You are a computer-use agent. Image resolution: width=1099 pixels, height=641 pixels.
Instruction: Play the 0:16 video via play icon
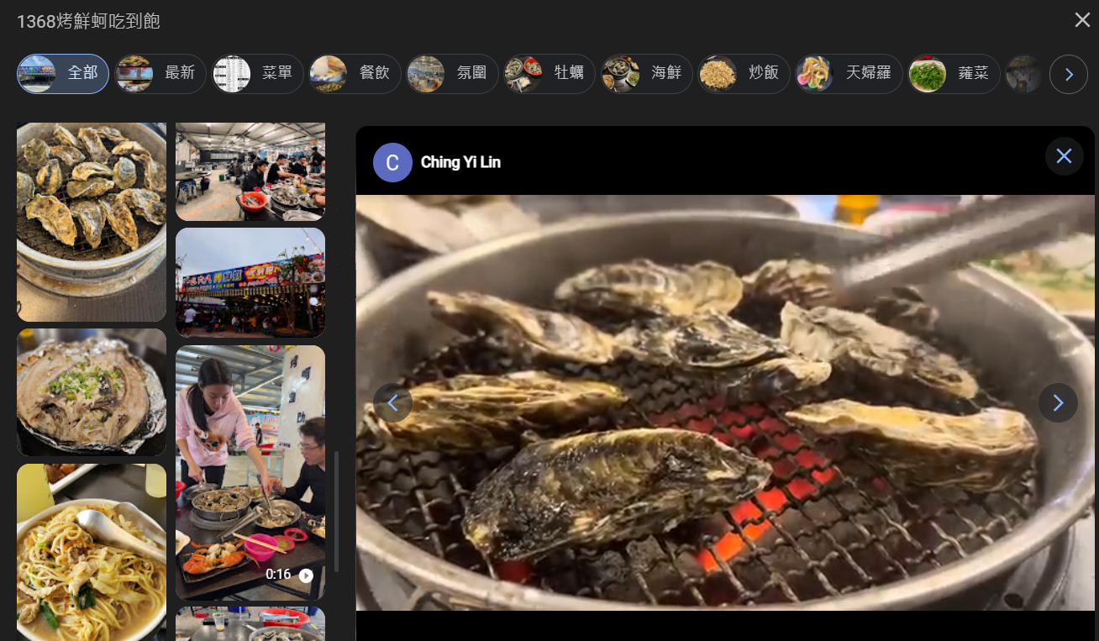(x=306, y=575)
